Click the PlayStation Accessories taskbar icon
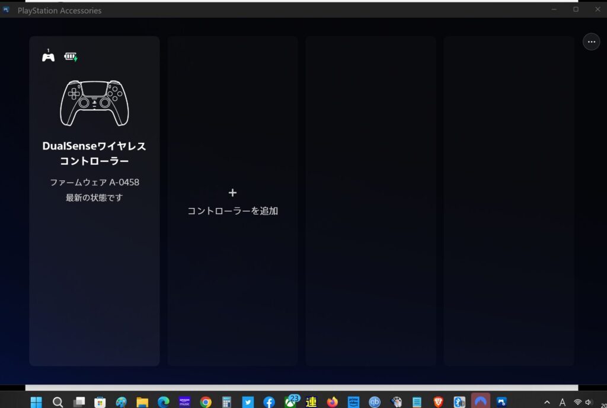The height and width of the screenshot is (408, 607). click(501, 402)
